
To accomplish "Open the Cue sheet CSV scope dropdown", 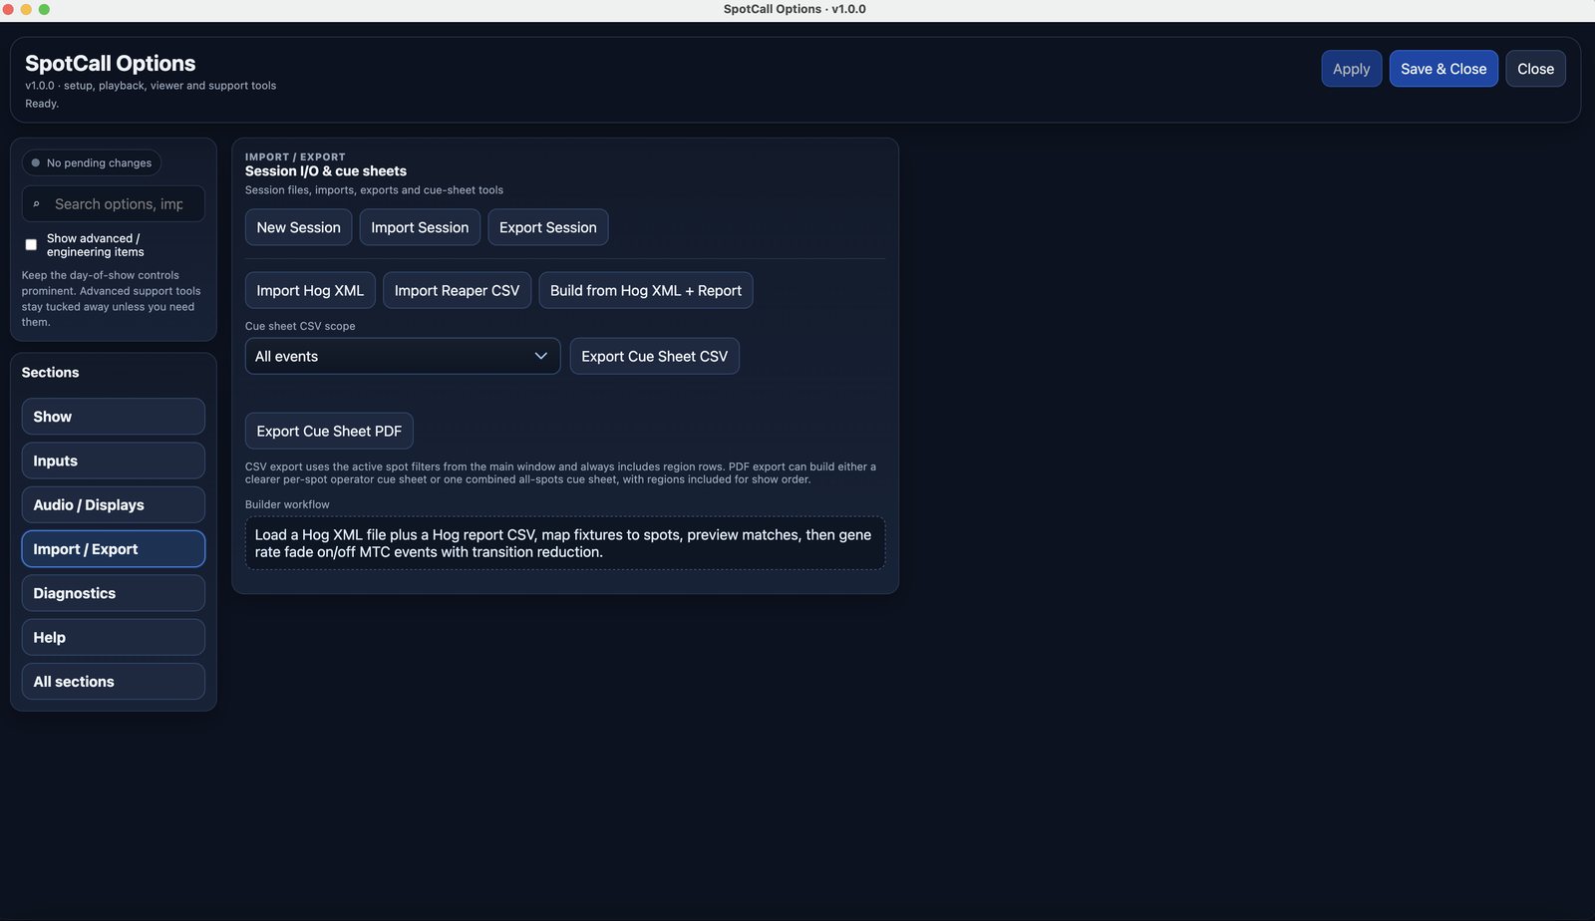I will click(403, 357).
